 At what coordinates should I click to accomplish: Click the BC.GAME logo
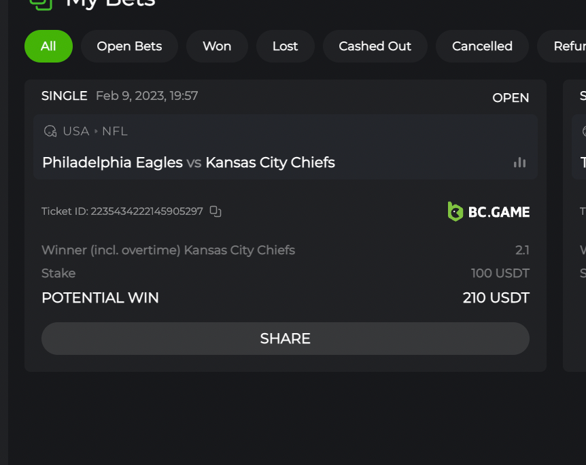(488, 211)
